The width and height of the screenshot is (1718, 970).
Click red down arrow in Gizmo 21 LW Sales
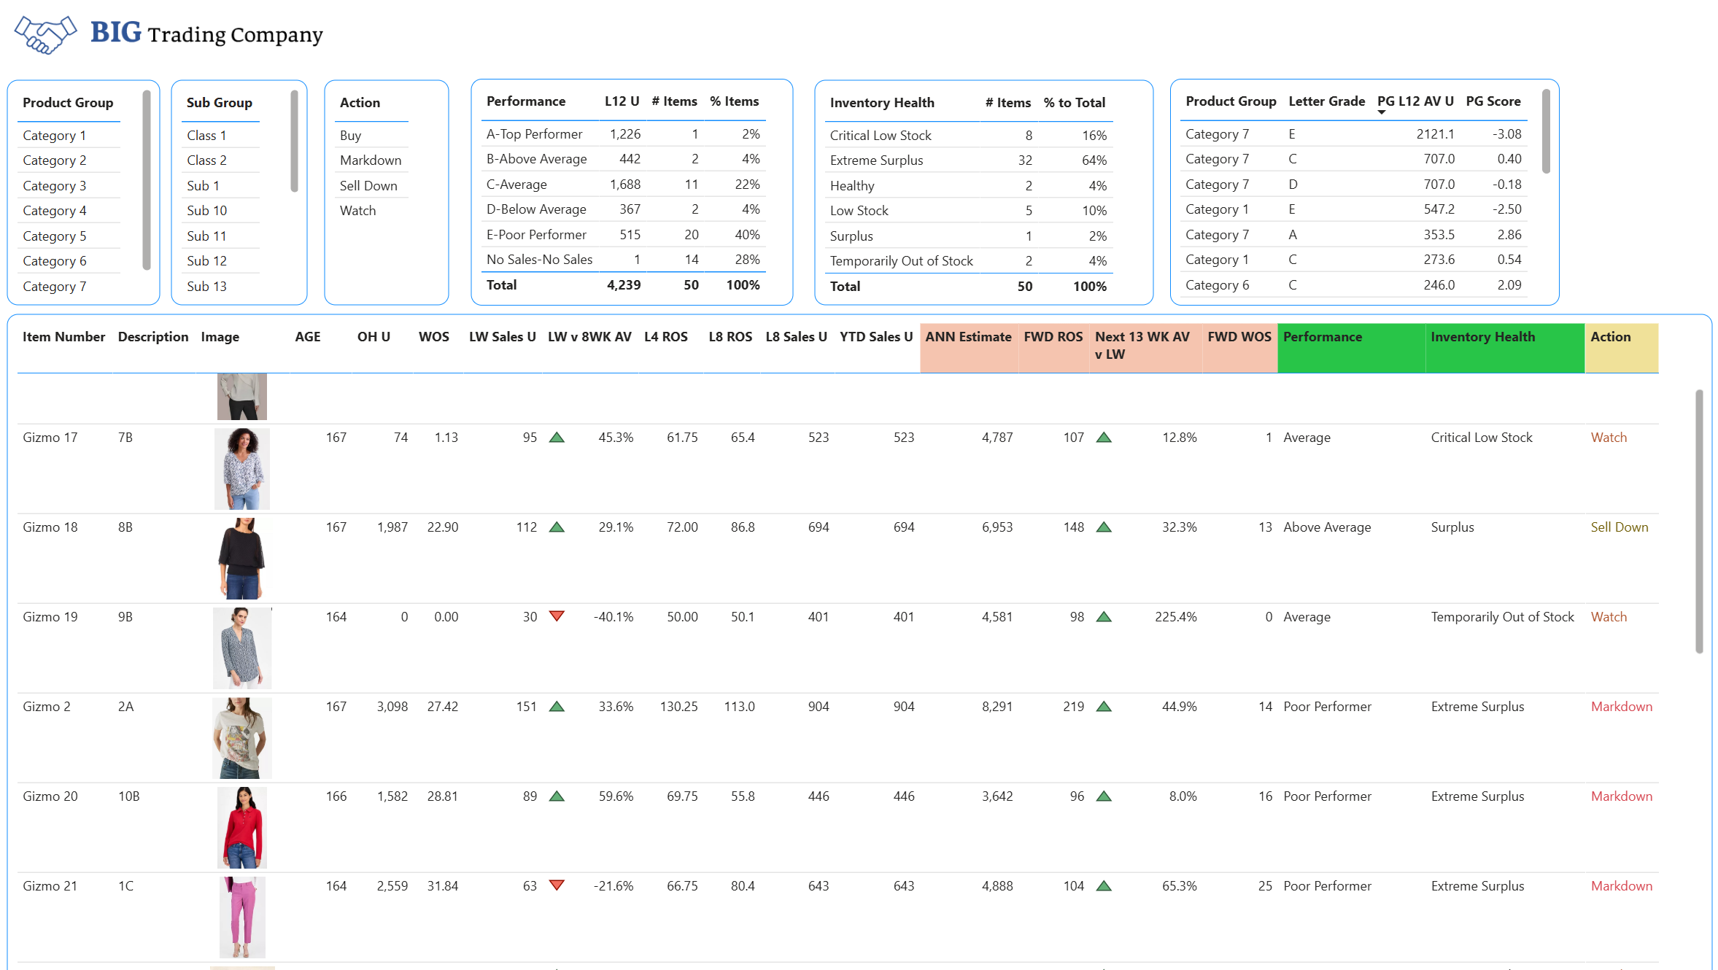557,885
